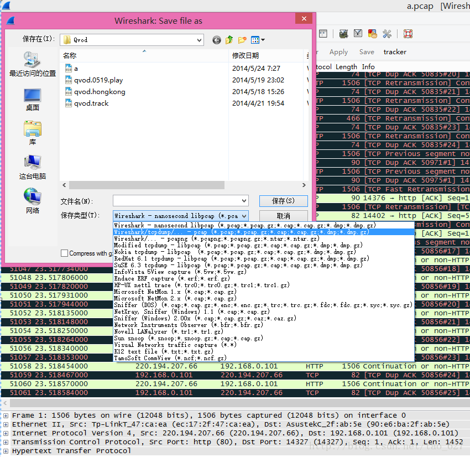The height and width of the screenshot is (457, 470).
Task: Select Nokia tcpdump libpcap option
Action: [x=263, y=252]
